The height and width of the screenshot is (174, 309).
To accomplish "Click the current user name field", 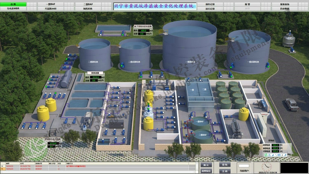I will (x=243, y=165).
